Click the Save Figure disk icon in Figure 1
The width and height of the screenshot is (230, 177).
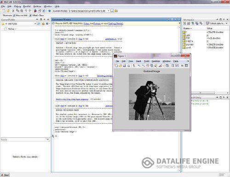tap(124, 66)
